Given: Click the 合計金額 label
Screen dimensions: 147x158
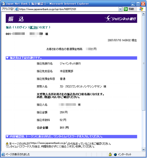Looking at the screenshot, I should (42, 127).
